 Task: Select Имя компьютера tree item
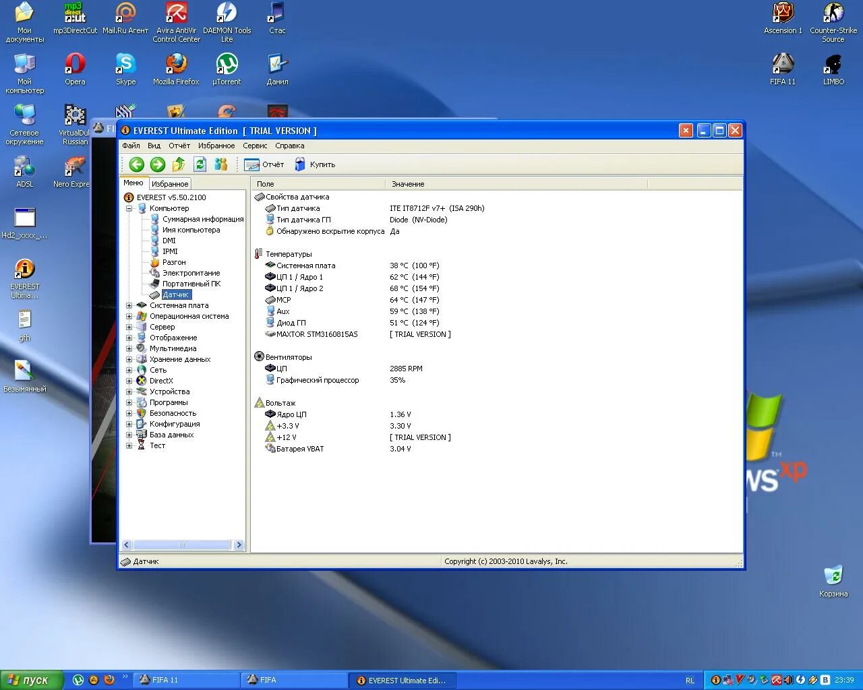click(191, 230)
